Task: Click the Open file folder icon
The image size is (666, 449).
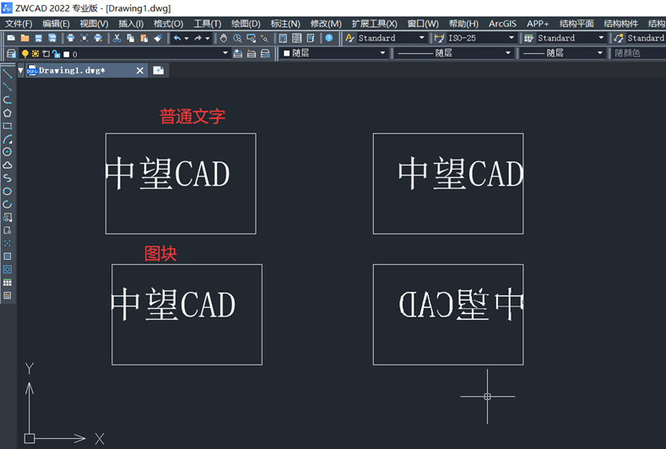Action: point(24,38)
